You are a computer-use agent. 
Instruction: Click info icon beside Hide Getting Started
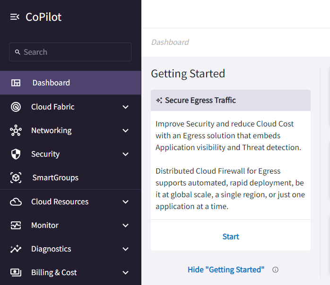[x=275, y=270]
